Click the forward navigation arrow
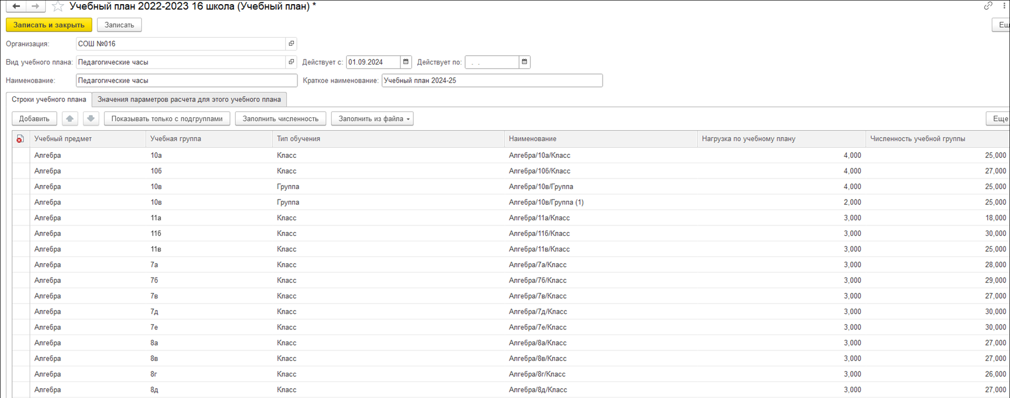Image resolution: width=1010 pixels, height=398 pixels. pos(35,6)
